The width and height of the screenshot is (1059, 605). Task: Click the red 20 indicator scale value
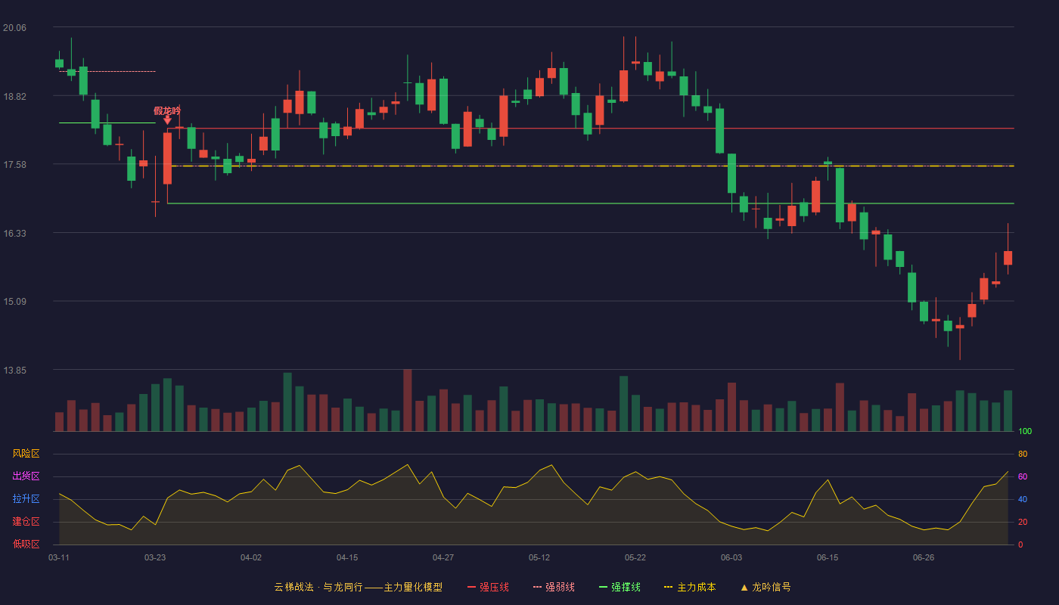(x=1023, y=523)
